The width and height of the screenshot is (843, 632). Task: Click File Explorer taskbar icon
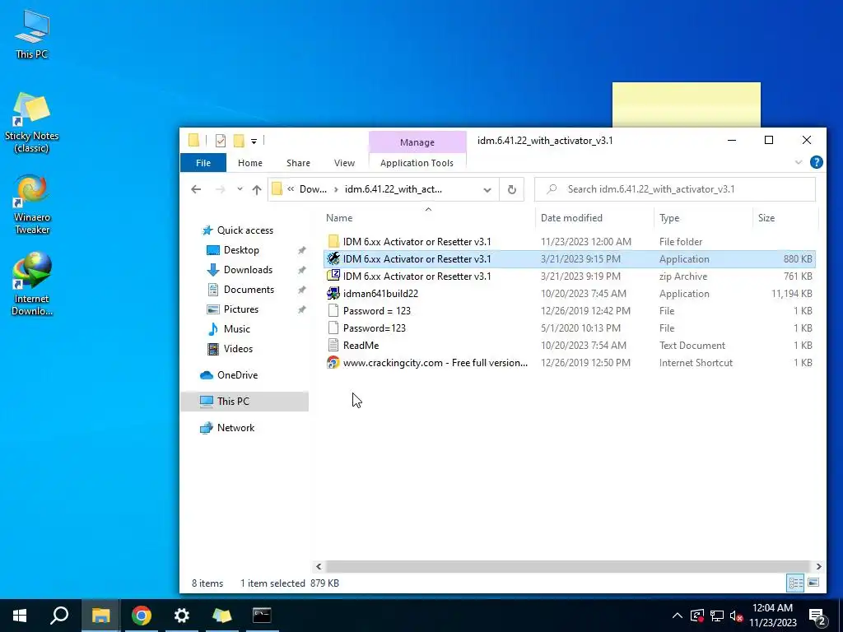tap(100, 616)
